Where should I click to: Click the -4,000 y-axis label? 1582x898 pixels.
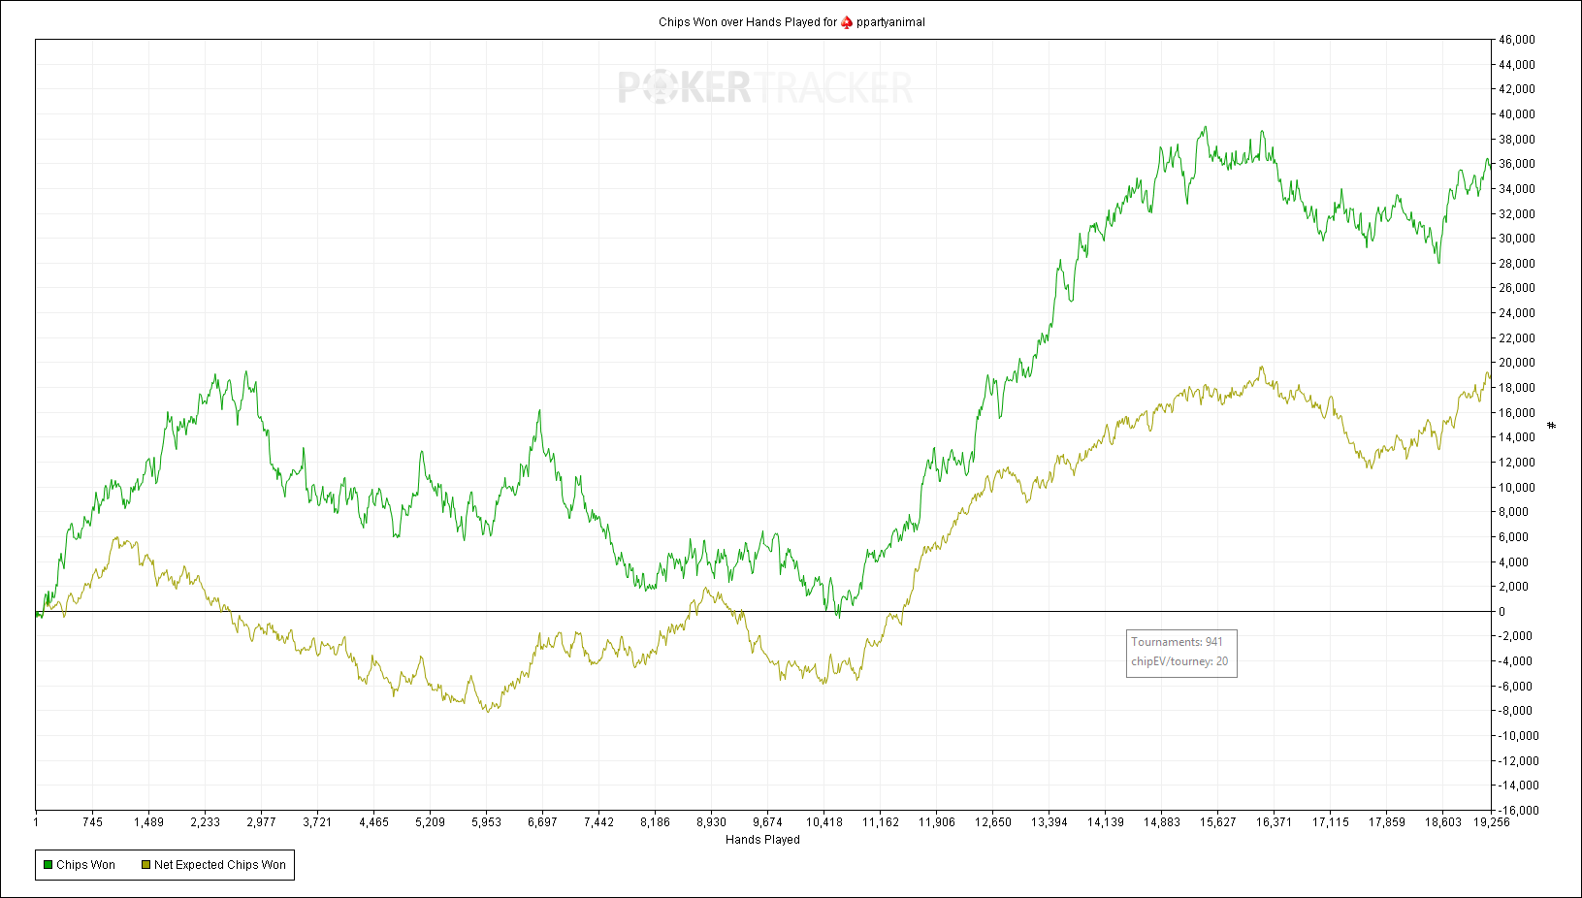coord(1515,661)
